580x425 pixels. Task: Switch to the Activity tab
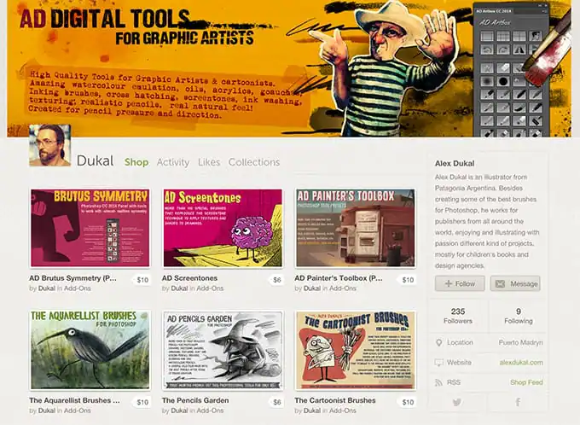(x=173, y=162)
